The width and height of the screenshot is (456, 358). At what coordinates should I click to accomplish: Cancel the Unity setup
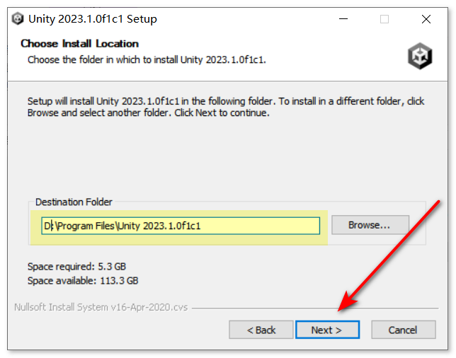pyautogui.click(x=403, y=330)
